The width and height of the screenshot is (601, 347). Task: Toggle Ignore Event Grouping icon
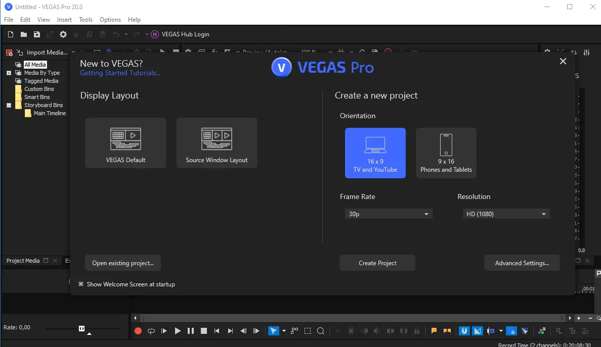[525, 331]
